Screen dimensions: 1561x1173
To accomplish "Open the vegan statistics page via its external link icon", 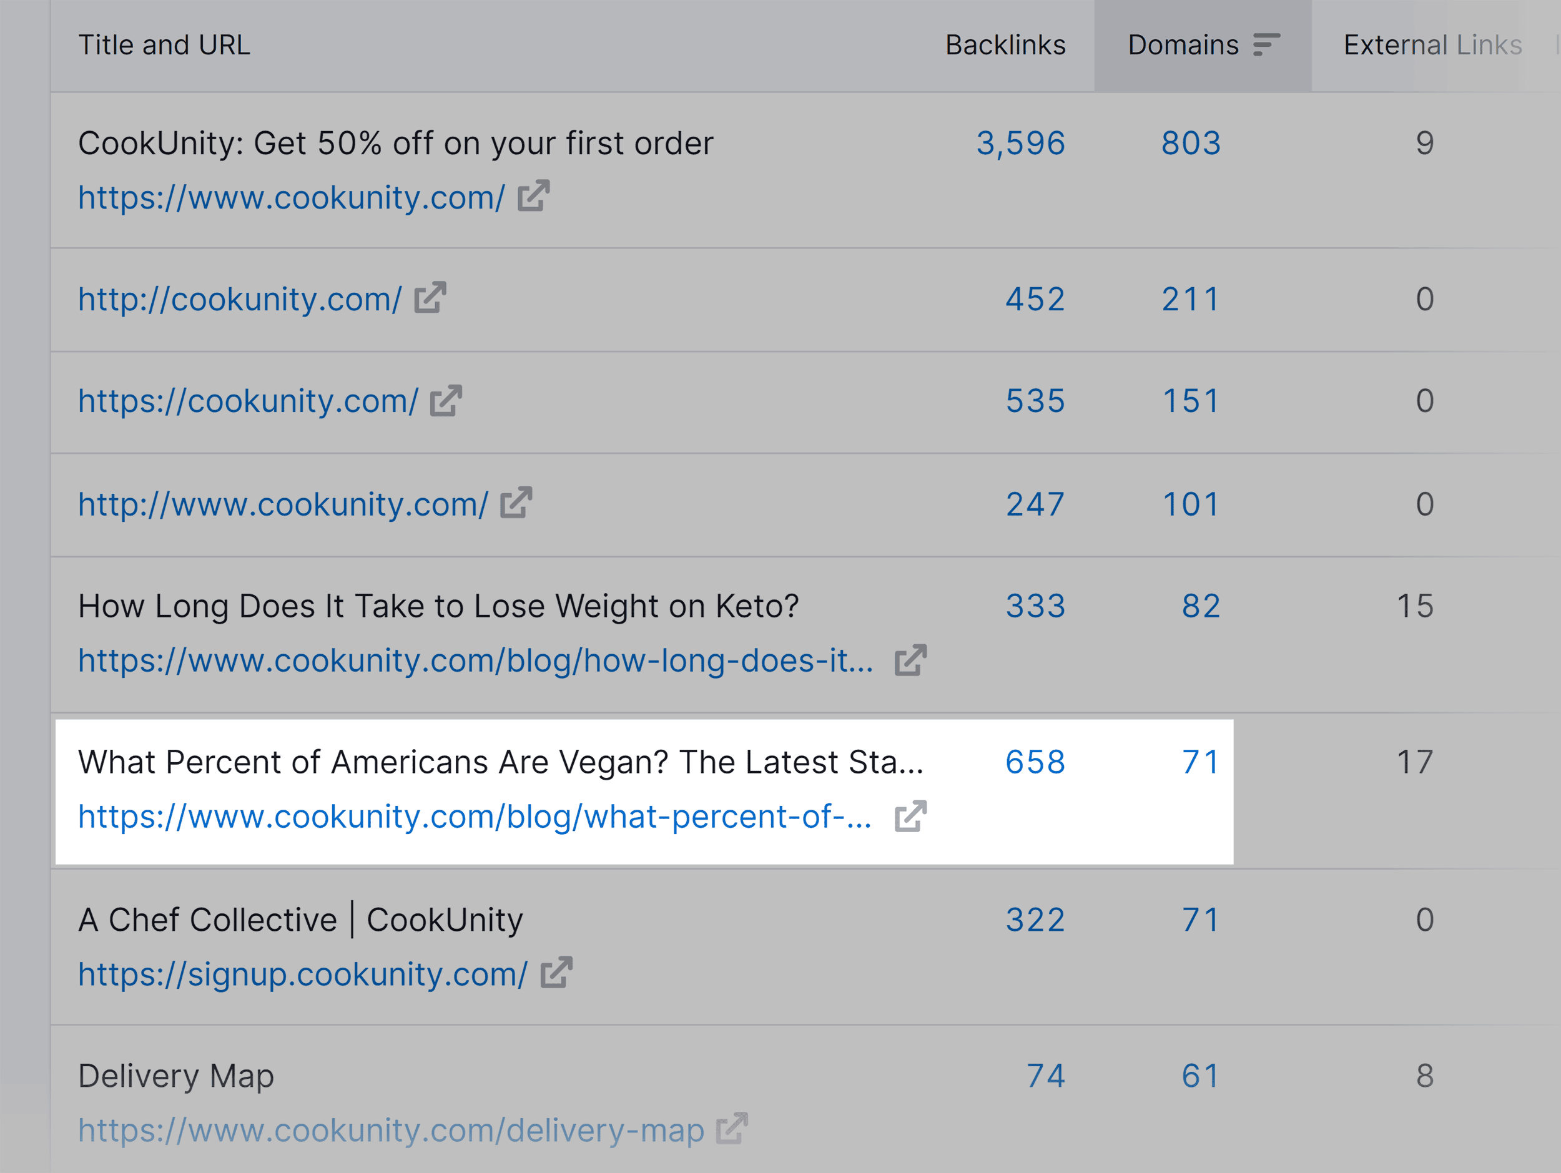I will (910, 816).
